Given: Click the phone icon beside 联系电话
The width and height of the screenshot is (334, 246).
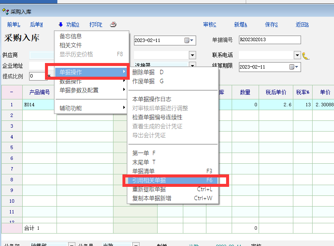Looking at the screenshot, I should click(306, 55).
